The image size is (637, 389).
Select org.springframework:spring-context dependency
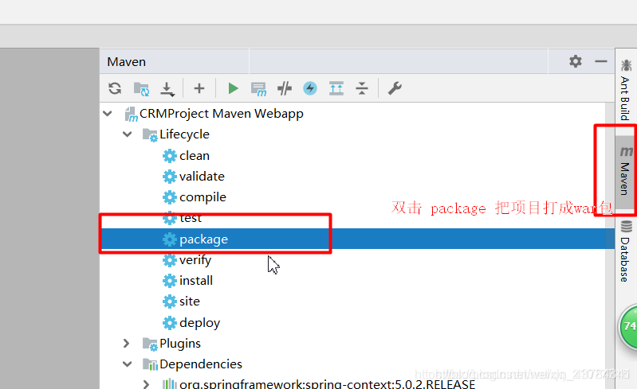tap(327, 384)
